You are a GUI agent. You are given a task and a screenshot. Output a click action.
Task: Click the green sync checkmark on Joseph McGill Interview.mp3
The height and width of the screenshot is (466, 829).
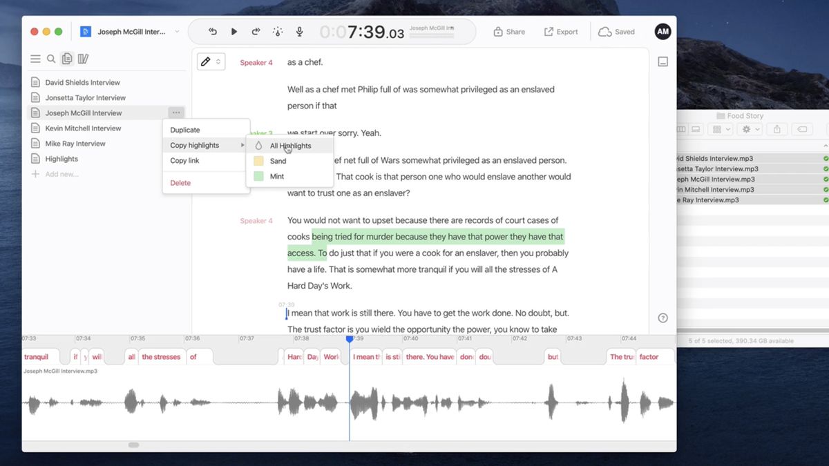tap(825, 179)
